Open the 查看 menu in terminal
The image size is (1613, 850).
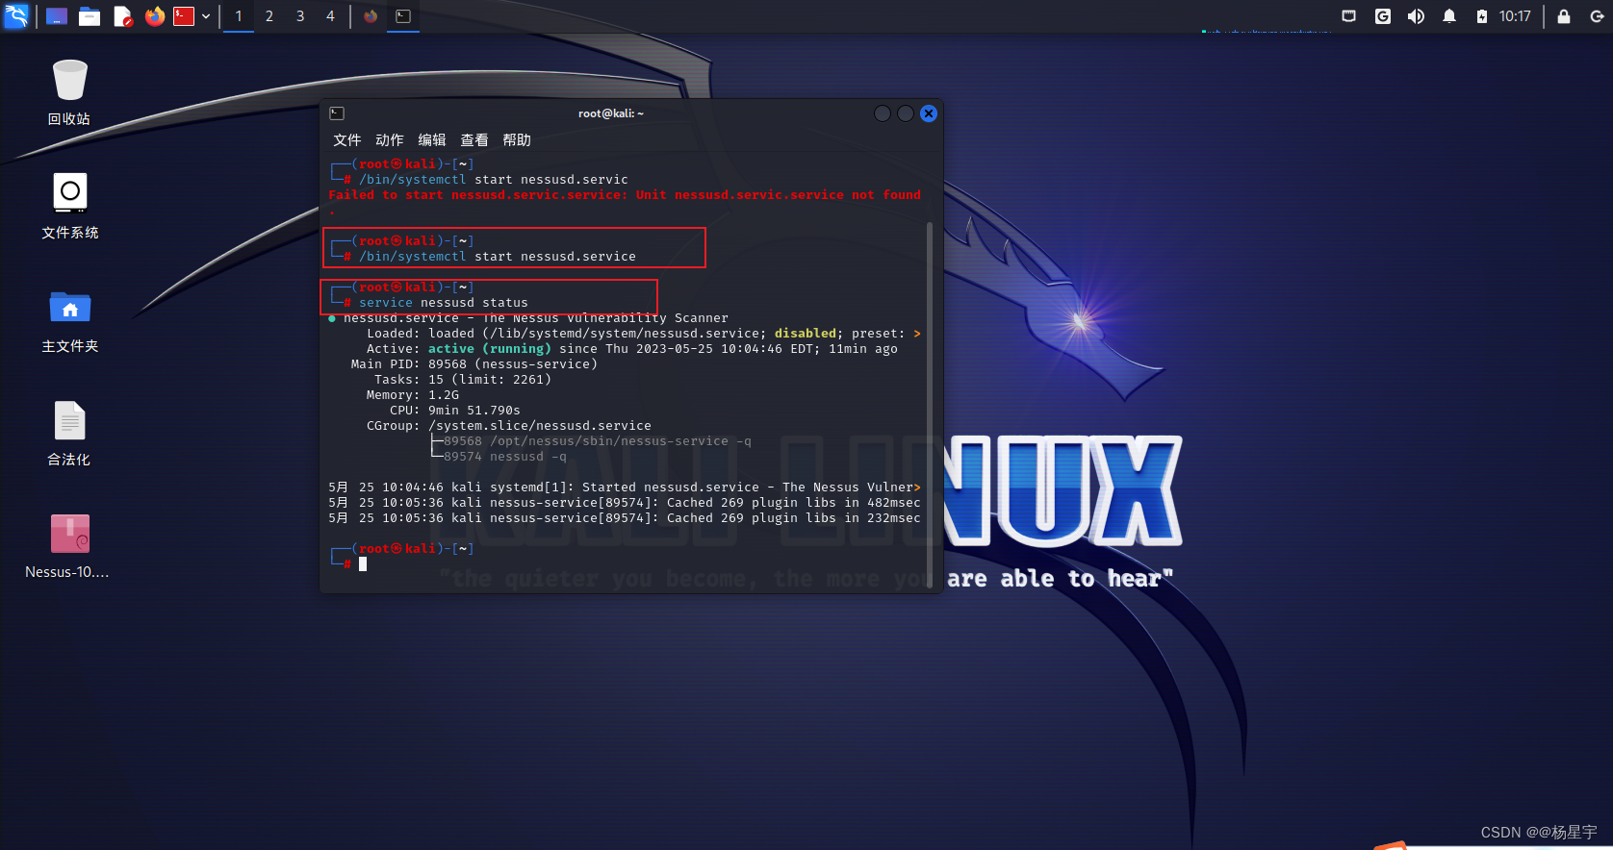pyautogui.click(x=474, y=140)
